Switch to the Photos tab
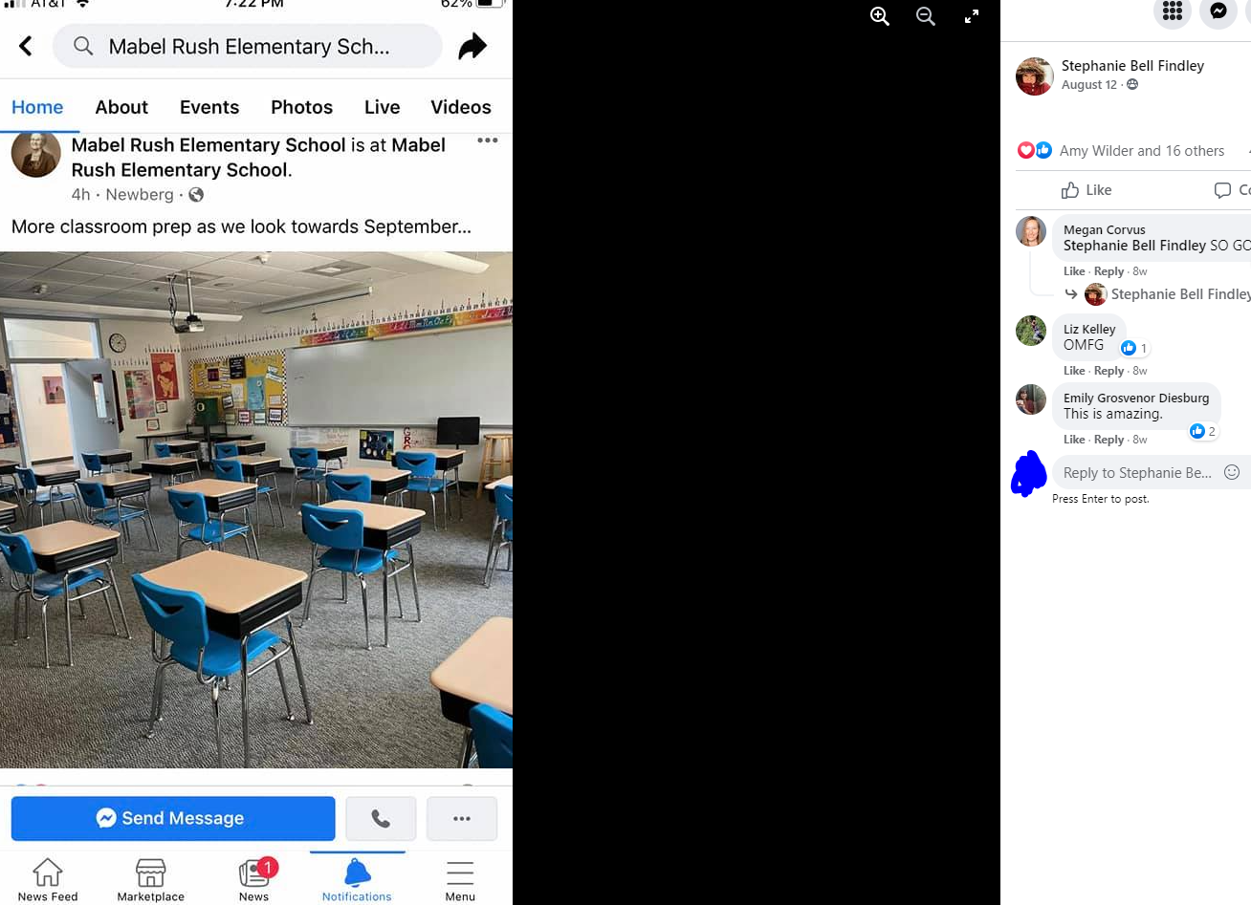1251x905 pixels. [301, 107]
